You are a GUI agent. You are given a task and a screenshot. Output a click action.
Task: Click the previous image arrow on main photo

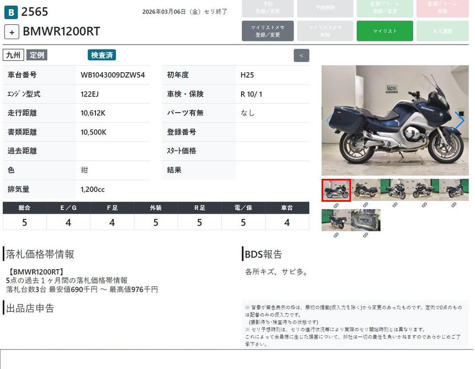[329, 120]
